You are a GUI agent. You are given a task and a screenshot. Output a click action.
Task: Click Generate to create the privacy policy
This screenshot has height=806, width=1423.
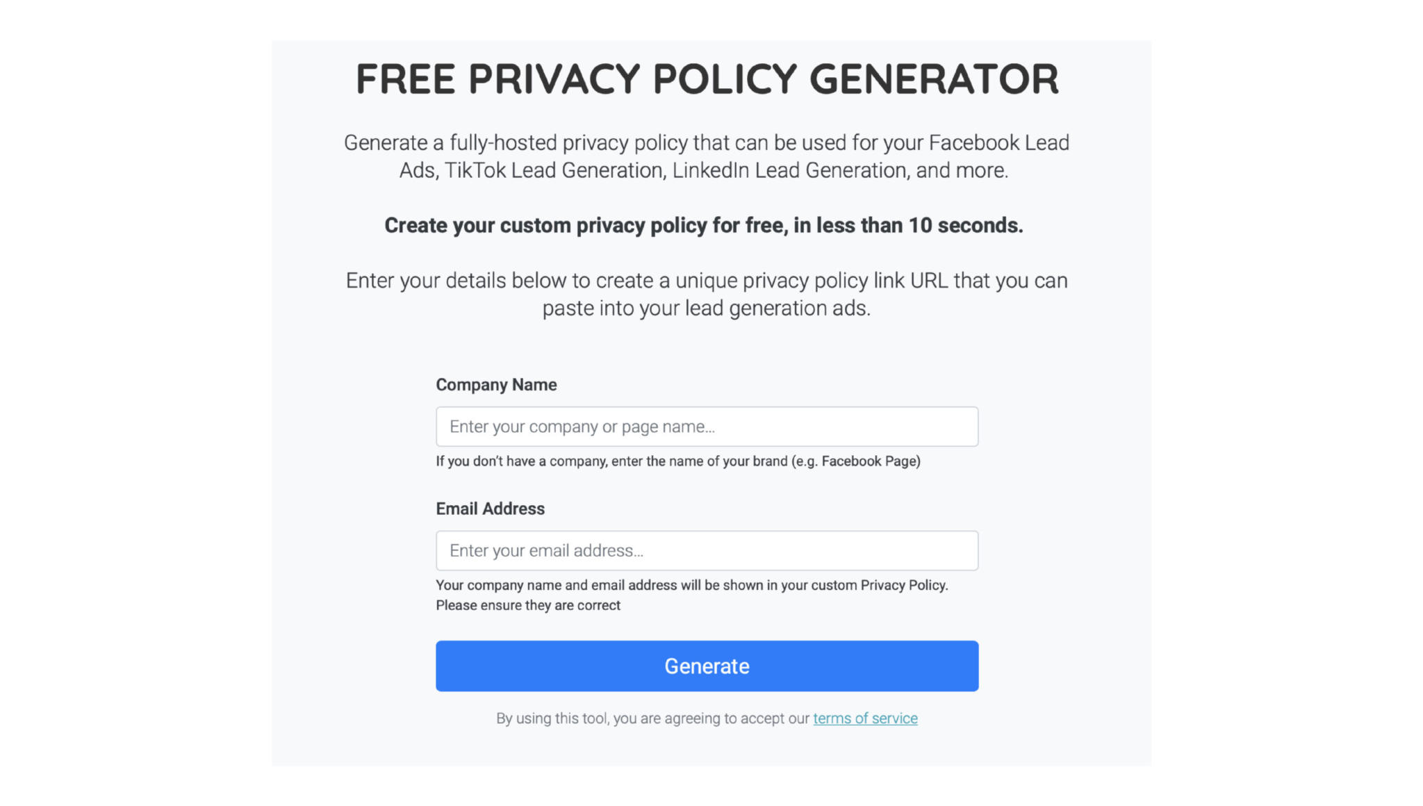click(706, 666)
